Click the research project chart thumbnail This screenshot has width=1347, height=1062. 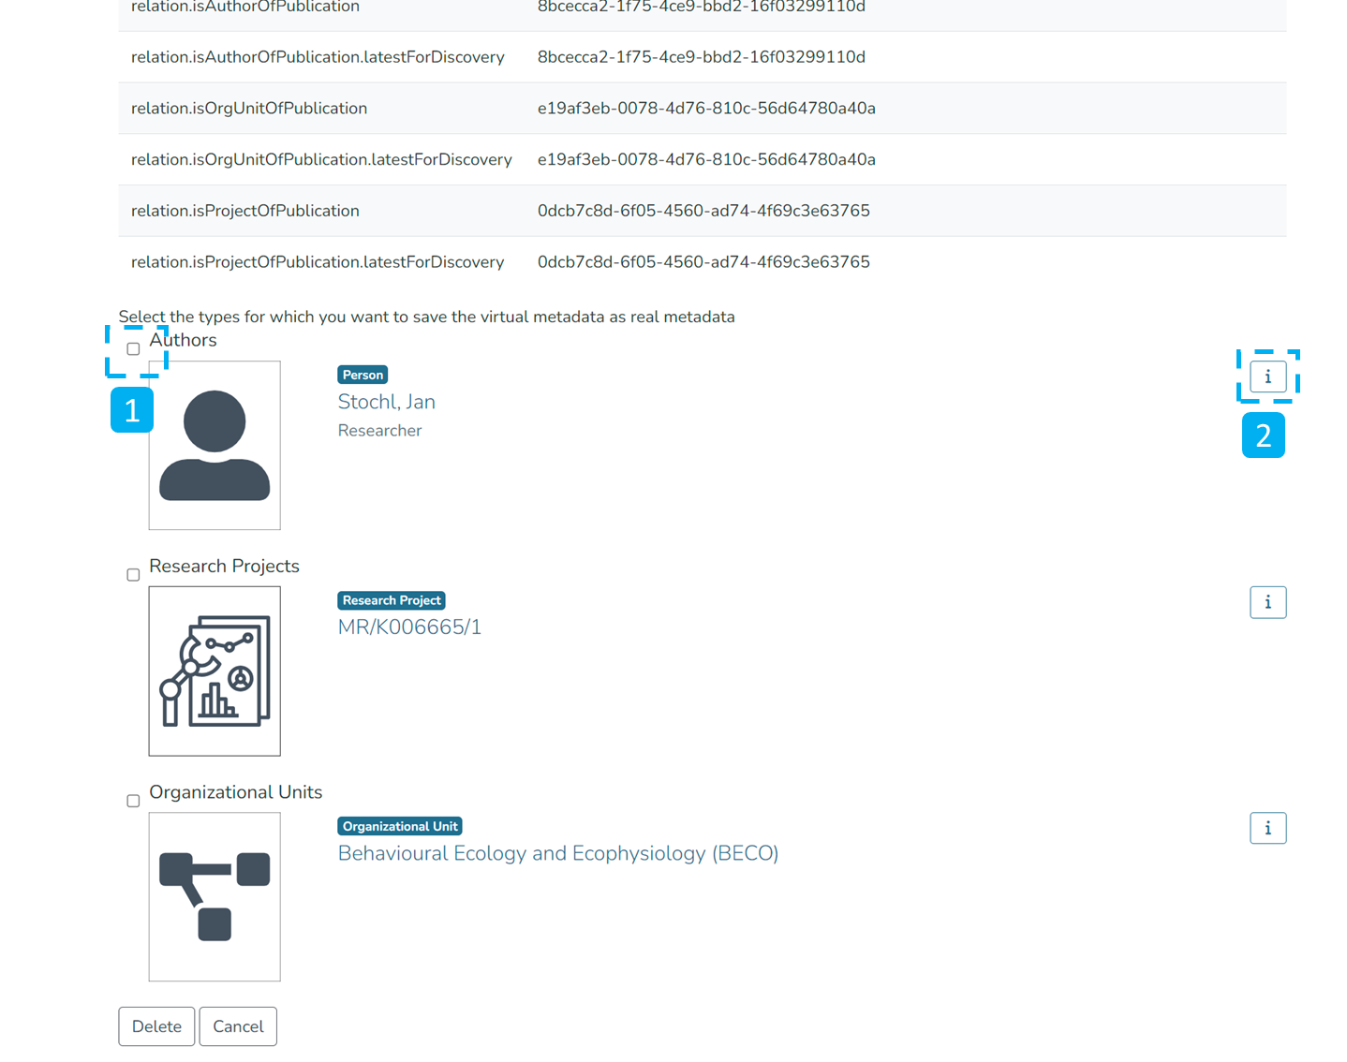(215, 671)
